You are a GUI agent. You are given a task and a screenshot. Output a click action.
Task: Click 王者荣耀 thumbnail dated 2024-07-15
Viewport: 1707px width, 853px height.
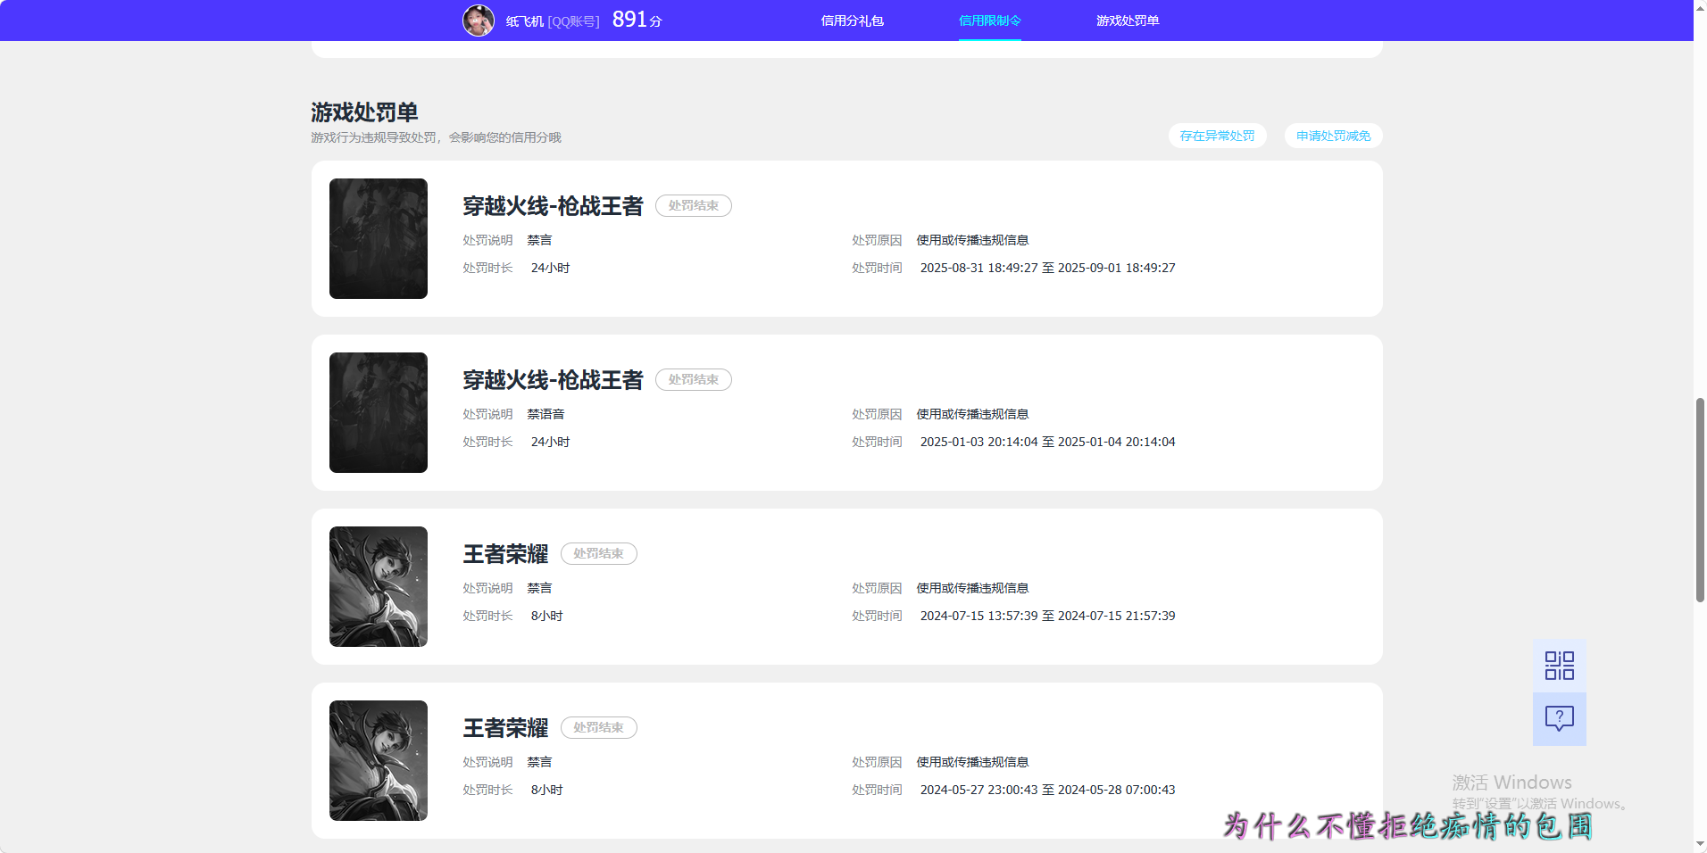click(x=379, y=586)
